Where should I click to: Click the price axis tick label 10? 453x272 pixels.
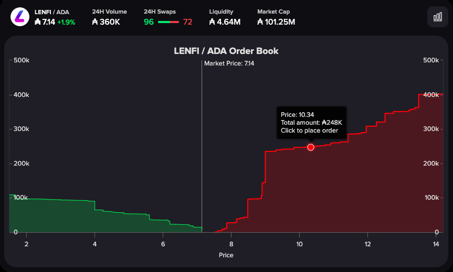[x=299, y=244]
